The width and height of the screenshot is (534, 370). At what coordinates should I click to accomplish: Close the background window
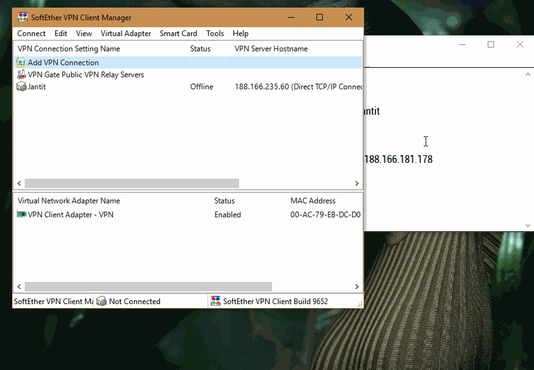click(519, 44)
